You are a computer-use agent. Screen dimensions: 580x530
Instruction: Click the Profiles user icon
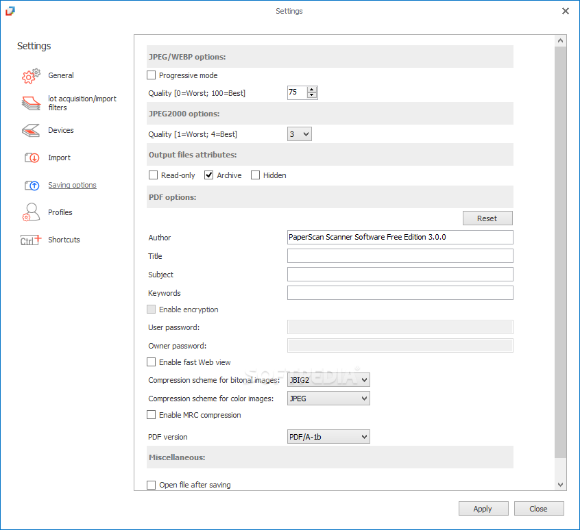click(31, 212)
